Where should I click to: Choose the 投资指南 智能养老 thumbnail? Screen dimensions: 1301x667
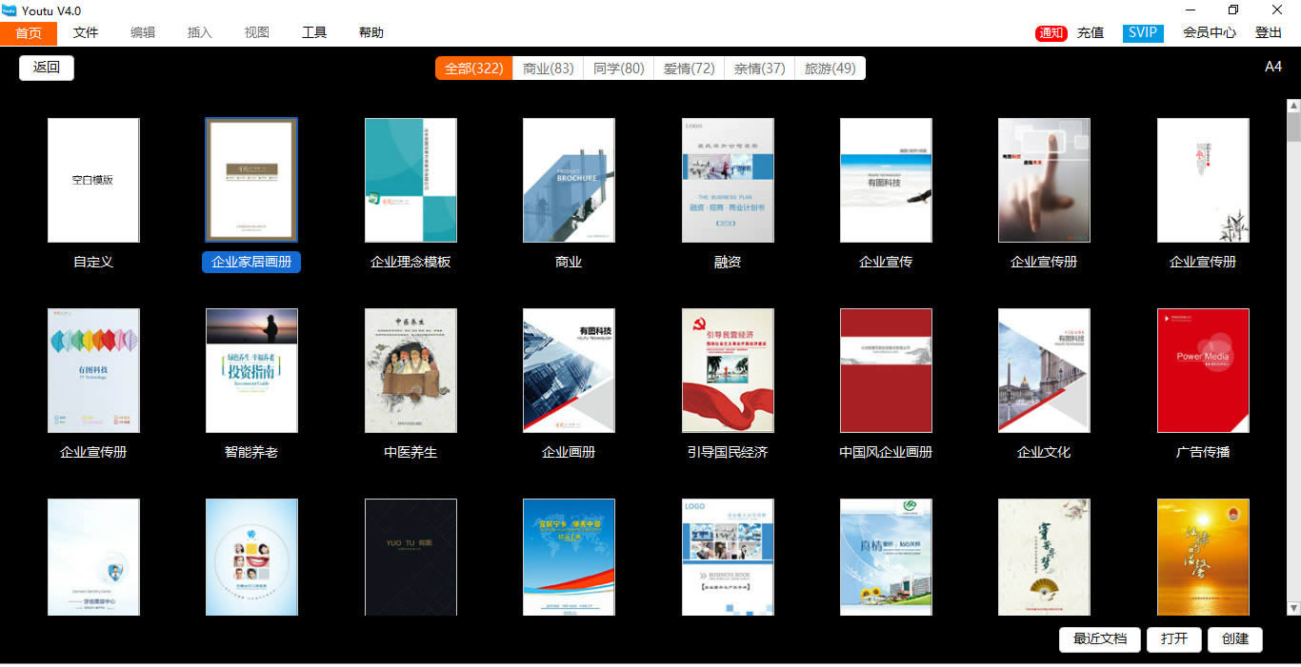point(251,370)
